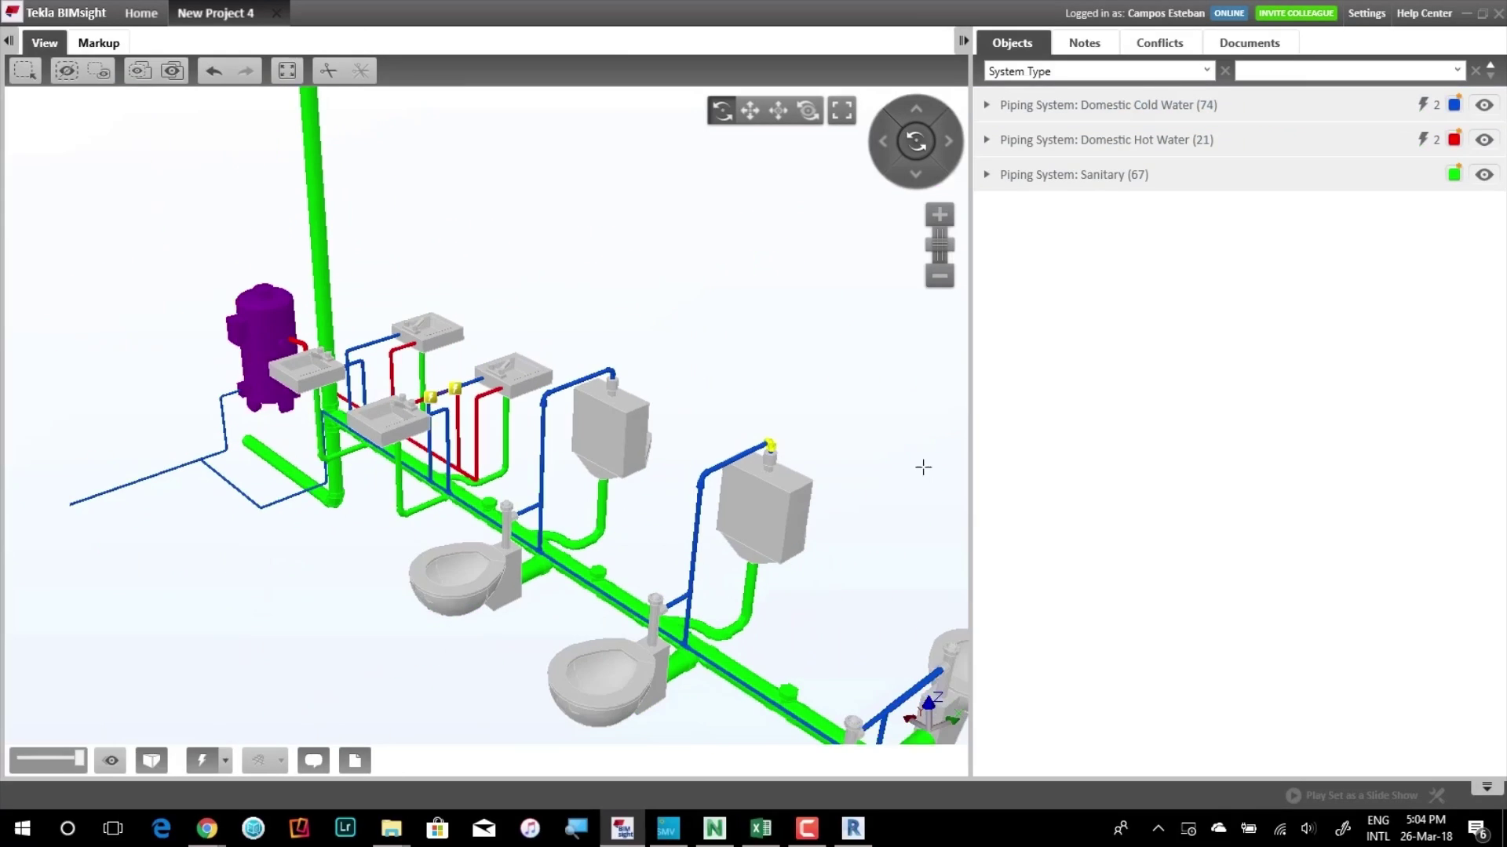The image size is (1507, 847).
Task: Click the pan navigation mode icon
Action: tap(750, 111)
